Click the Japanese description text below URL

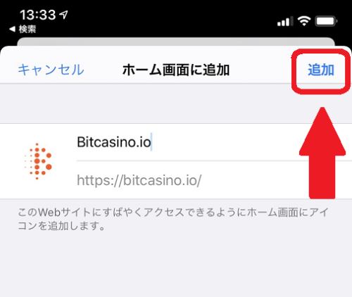click(173, 219)
